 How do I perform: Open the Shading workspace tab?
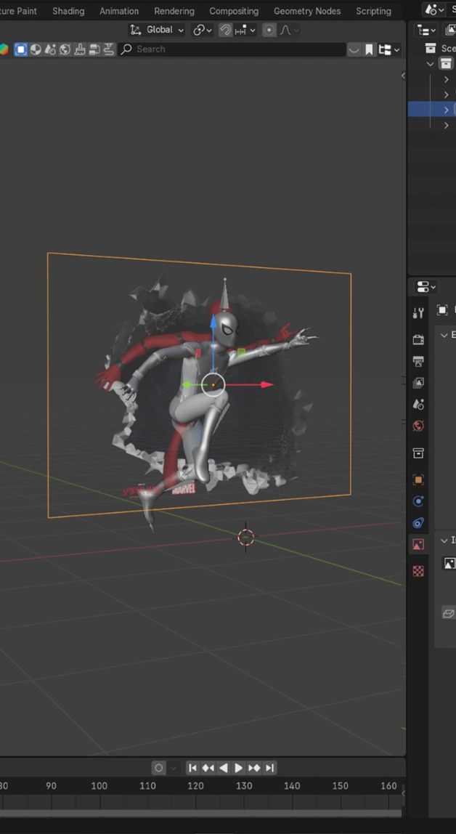point(68,11)
